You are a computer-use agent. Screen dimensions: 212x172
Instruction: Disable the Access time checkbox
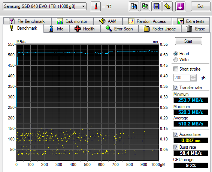coord(176,134)
